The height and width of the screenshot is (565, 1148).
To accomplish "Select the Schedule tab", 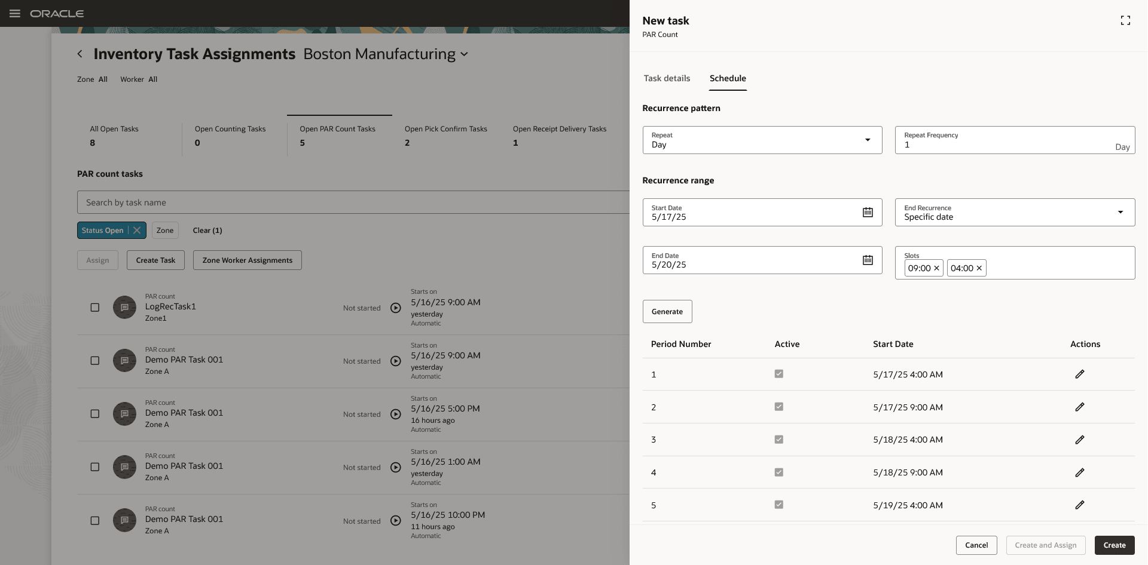I will pos(728,78).
